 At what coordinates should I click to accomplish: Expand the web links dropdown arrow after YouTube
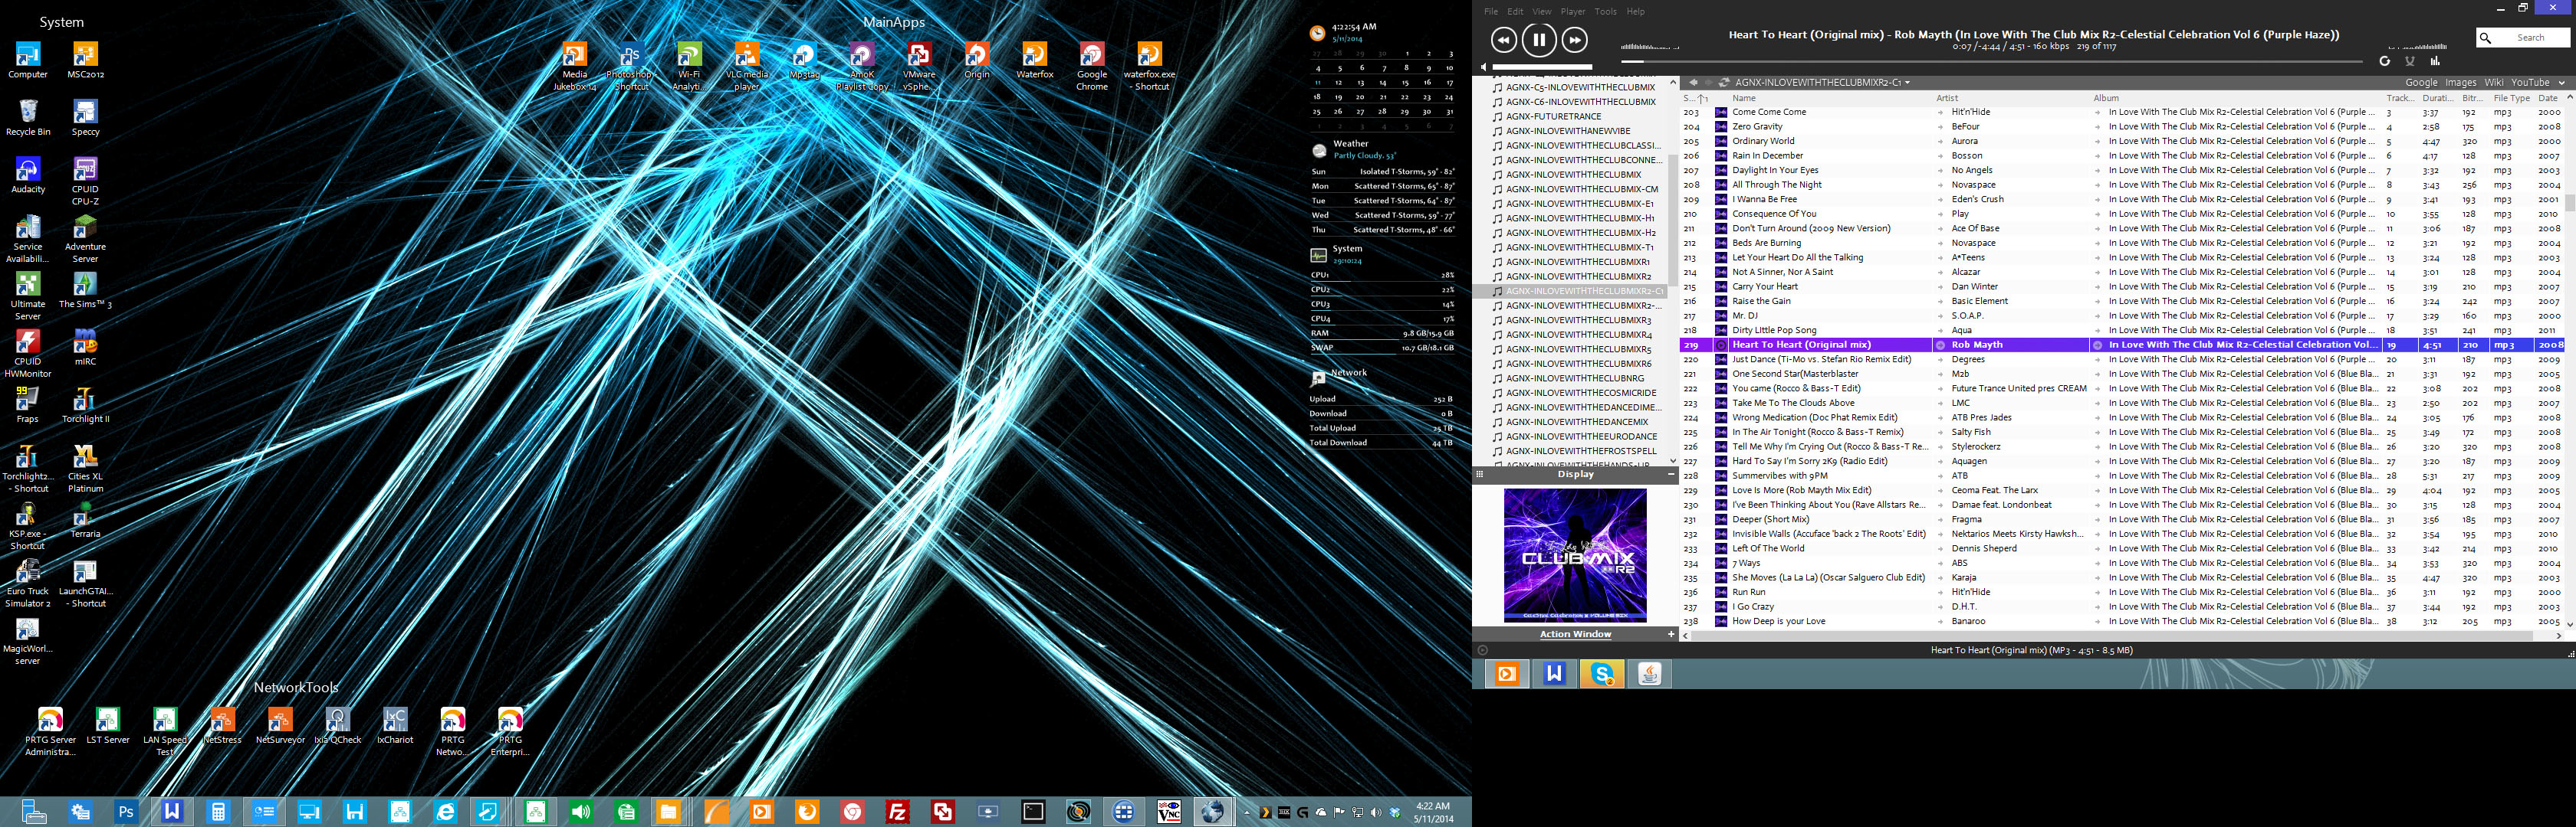(x=2561, y=83)
